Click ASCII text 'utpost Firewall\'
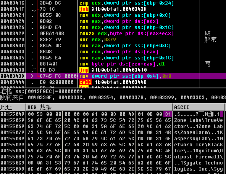Viewport: 226px width, 174px height. click(x=199, y=157)
